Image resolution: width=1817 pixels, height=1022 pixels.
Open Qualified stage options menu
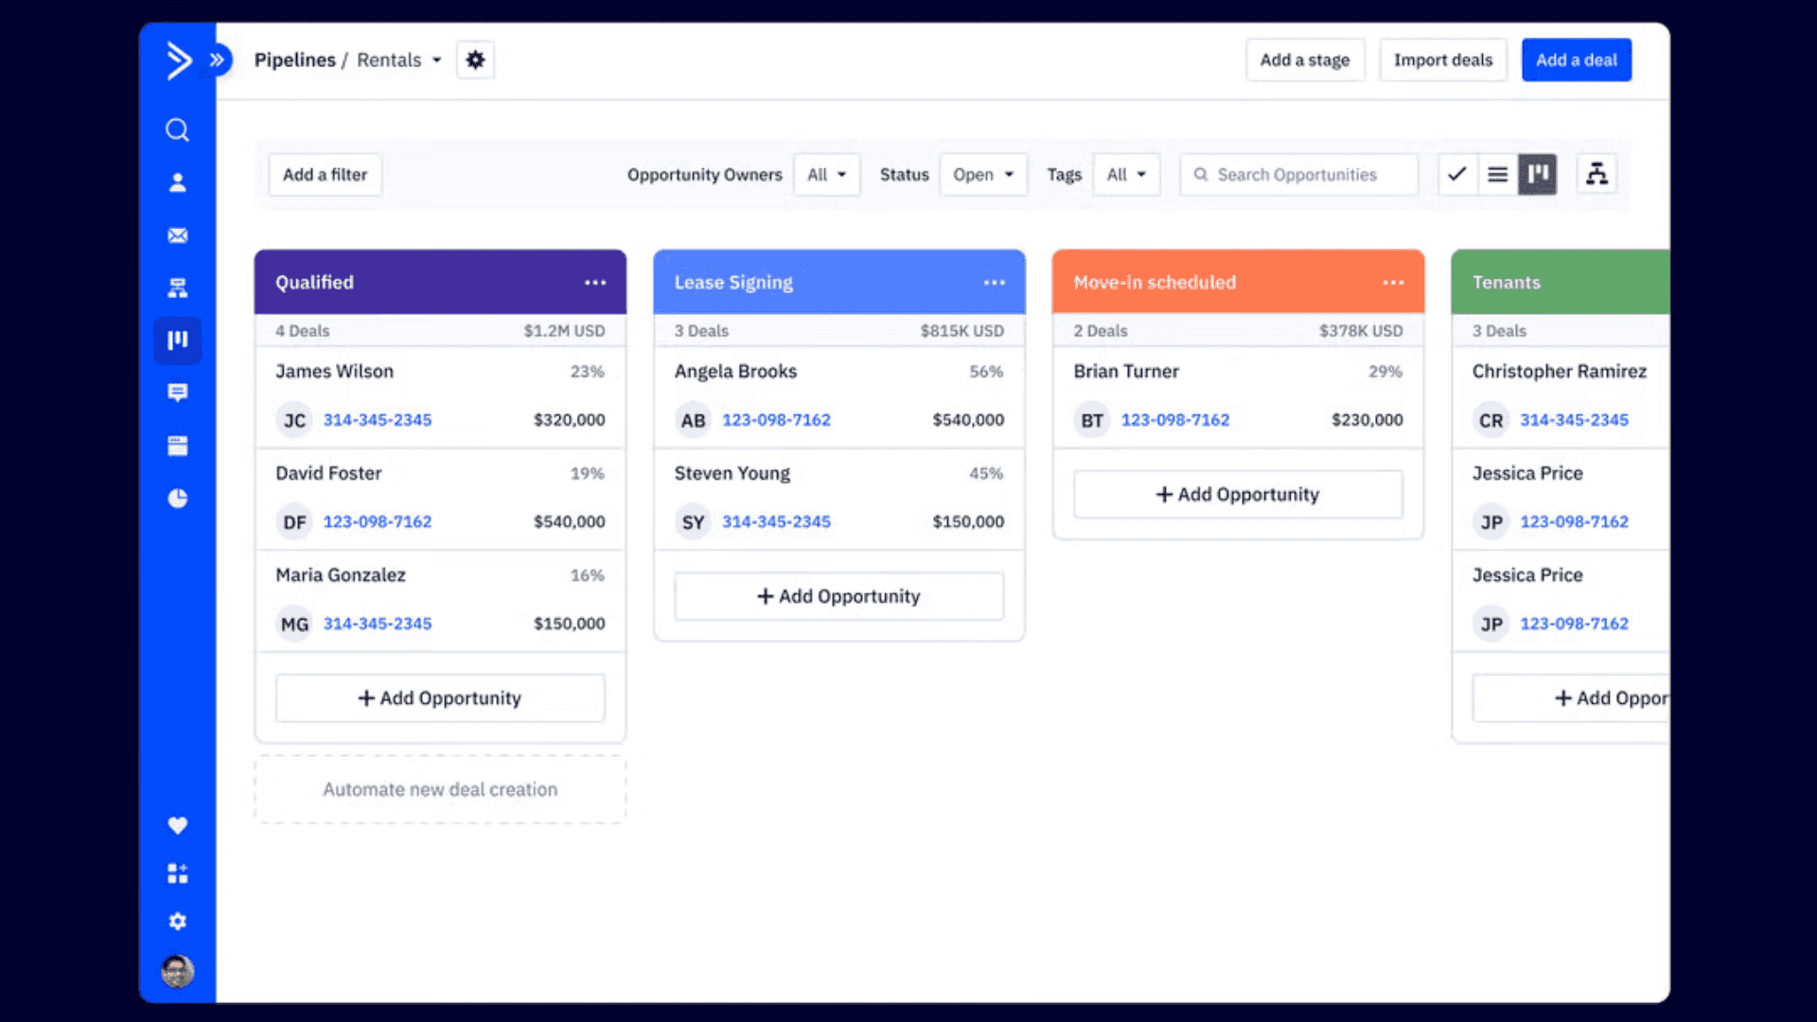point(595,282)
